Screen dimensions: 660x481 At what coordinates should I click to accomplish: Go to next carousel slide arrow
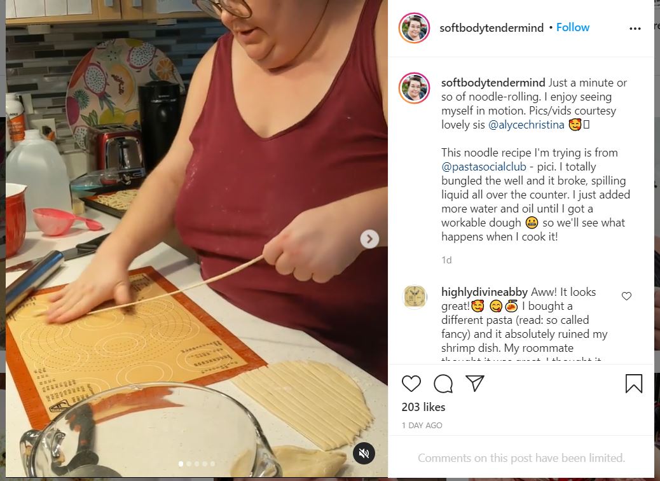tap(369, 239)
